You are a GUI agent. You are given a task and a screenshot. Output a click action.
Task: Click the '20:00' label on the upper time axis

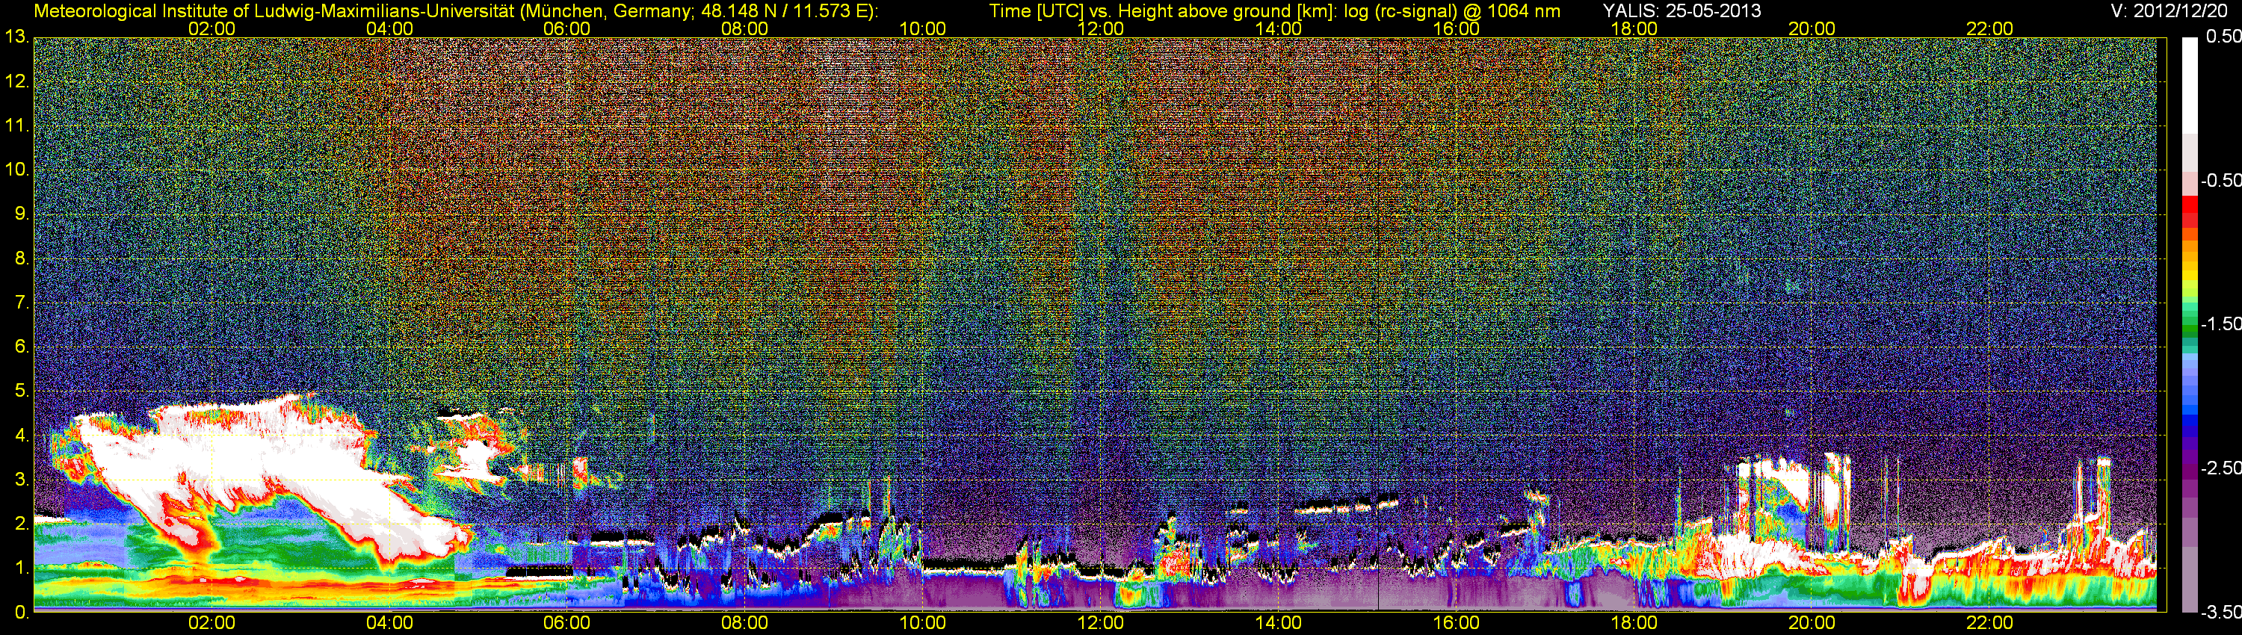(x=1812, y=28)
